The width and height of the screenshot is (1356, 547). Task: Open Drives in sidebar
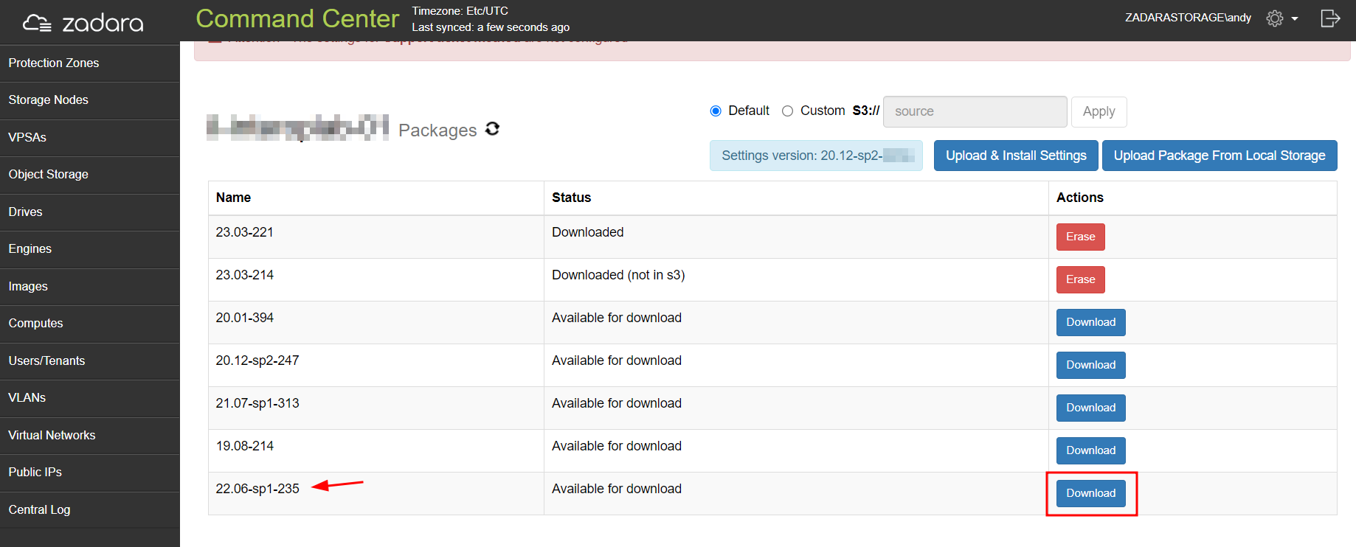click(90, 212)
